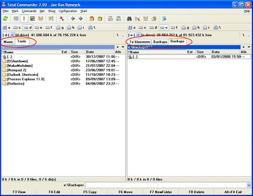Focus the e:\Backups command line field
The width and height of the screenshot is (253, 196).
click(x=166, y=185)
